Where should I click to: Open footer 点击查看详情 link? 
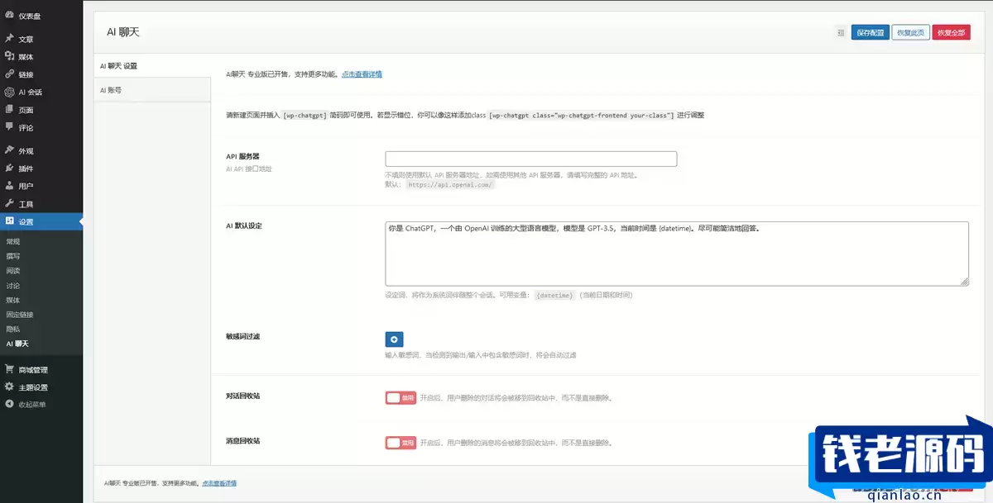click(x=218, y=483)
